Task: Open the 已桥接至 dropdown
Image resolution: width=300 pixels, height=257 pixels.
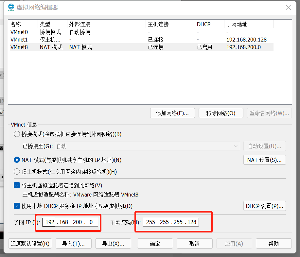Action: [148, 146]
